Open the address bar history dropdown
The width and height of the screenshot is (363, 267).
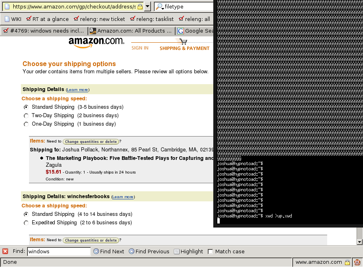147,6
